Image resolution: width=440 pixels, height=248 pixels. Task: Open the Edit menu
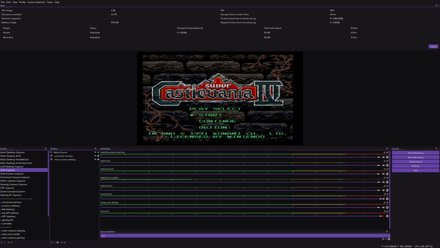pos(8,2)
